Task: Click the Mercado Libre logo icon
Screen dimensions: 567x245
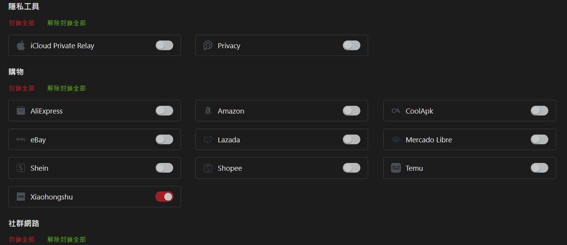Action: click(x=396, y=140)
